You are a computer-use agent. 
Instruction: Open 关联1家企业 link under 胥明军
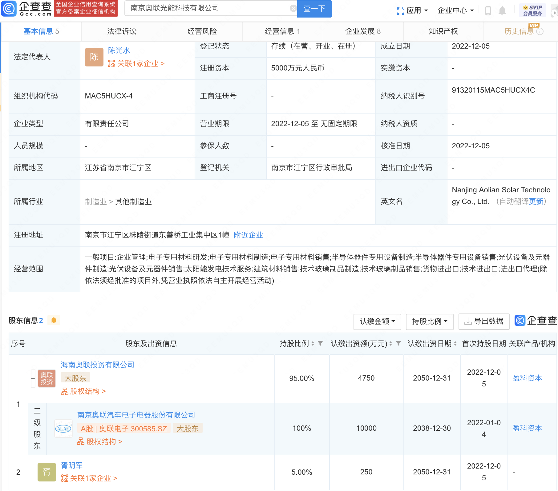coord(94,478)
